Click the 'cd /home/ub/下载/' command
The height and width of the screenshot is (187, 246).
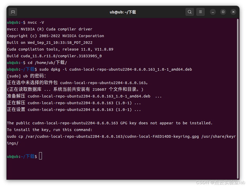47,63
